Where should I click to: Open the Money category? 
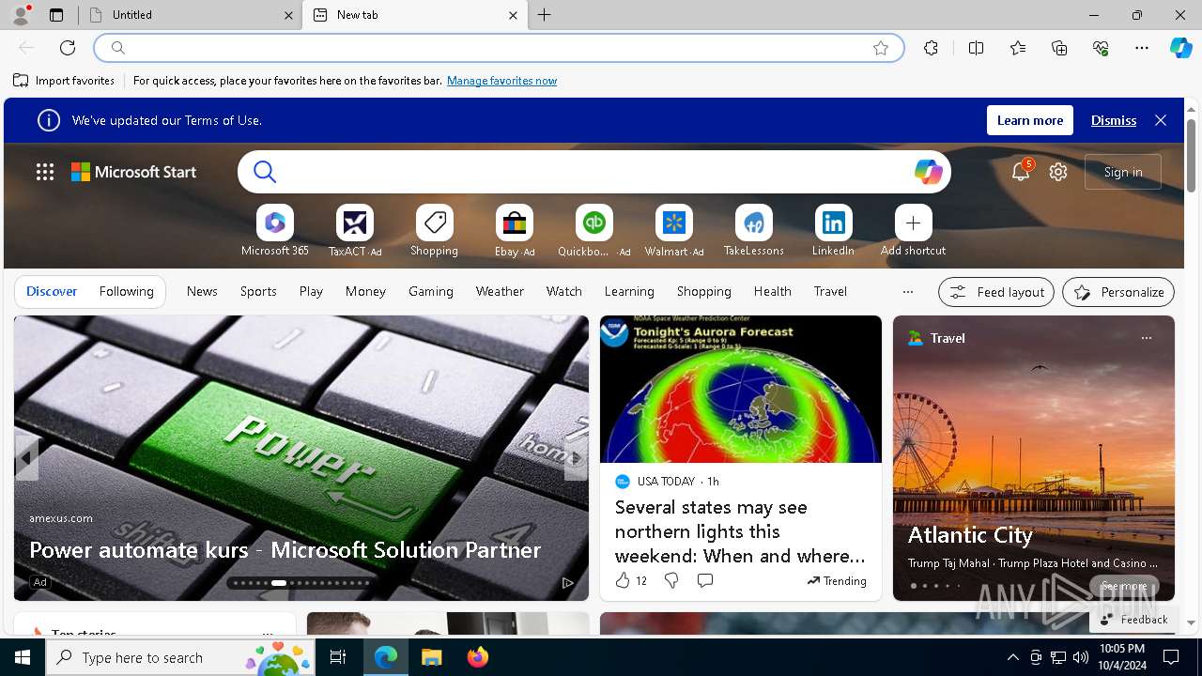365,292
